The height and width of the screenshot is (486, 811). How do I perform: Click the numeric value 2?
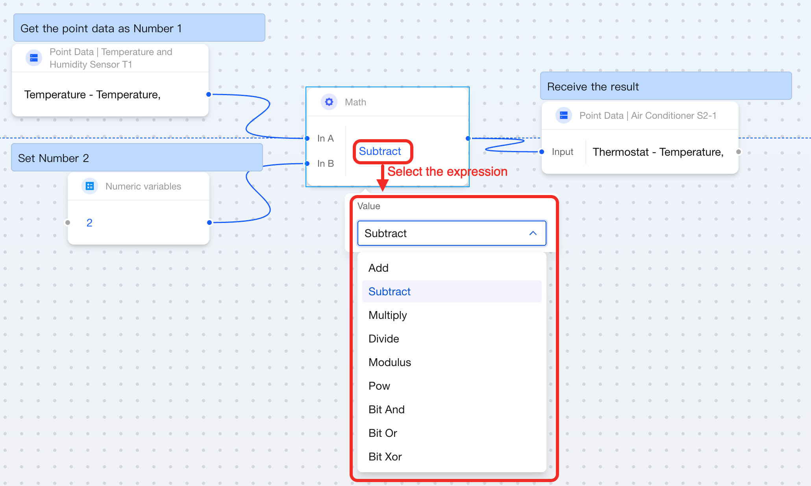(89, 223)
